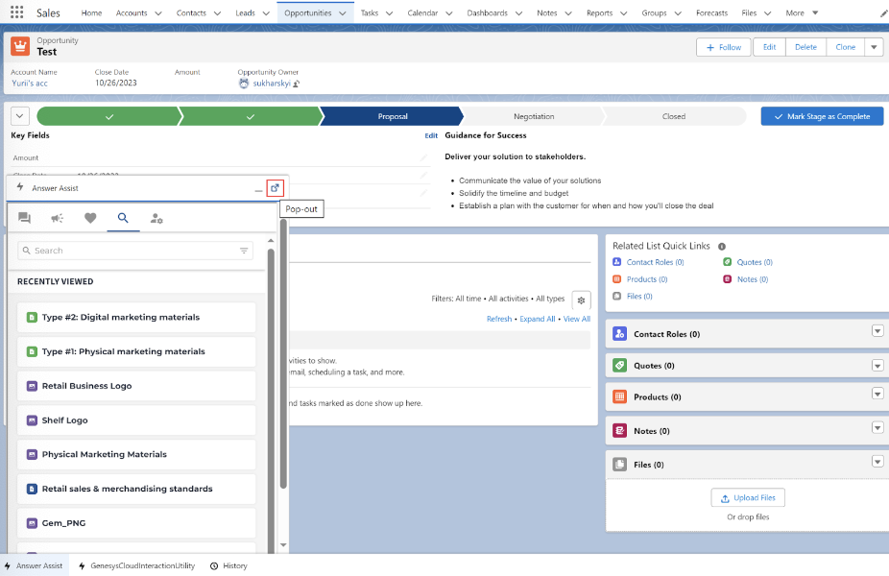Click the Notes card icon

pyautogui.click(x=619, y=430)
